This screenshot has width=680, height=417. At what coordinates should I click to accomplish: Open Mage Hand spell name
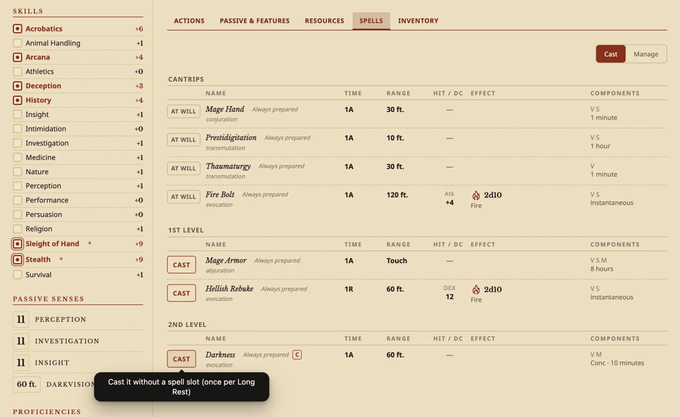(x=225, y=109)
